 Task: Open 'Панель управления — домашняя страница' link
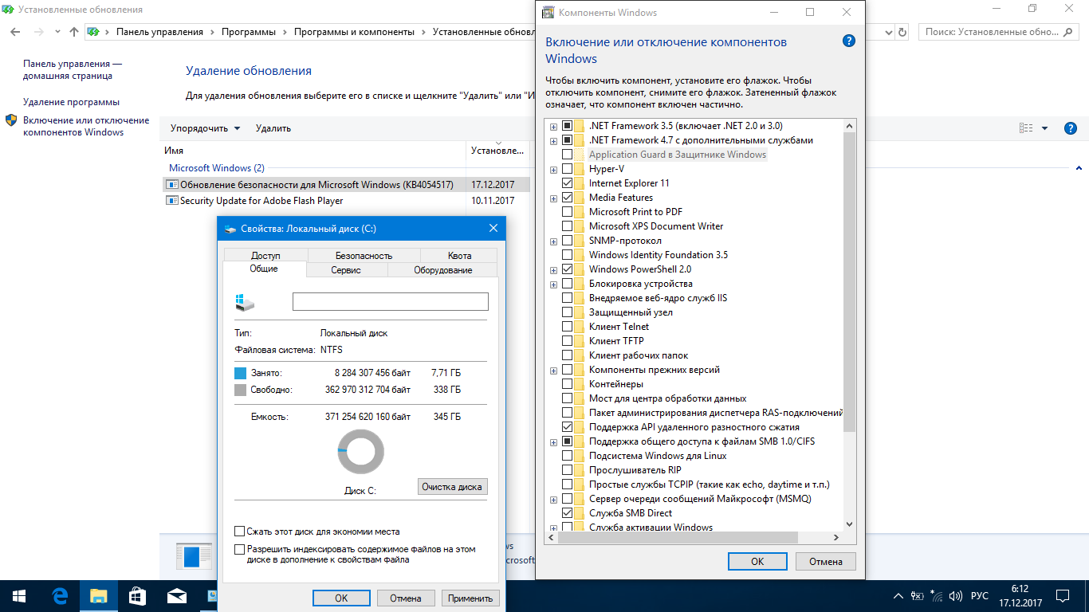[73, 69]
